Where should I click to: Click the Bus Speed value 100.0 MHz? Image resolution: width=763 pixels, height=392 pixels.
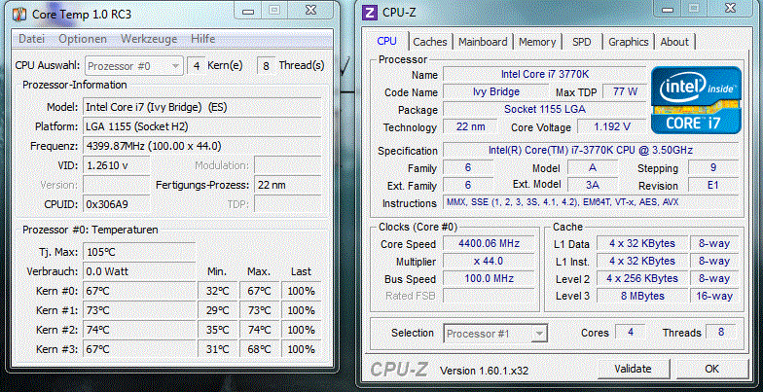point(489,278)
